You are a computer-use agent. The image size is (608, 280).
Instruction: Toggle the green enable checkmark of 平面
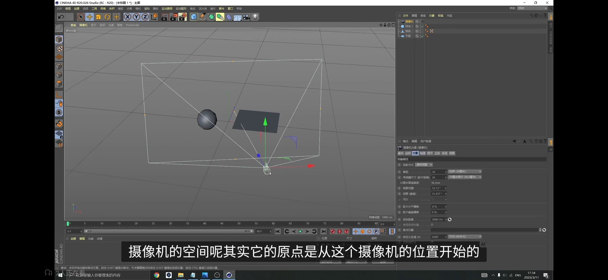(x=422, y=36)
